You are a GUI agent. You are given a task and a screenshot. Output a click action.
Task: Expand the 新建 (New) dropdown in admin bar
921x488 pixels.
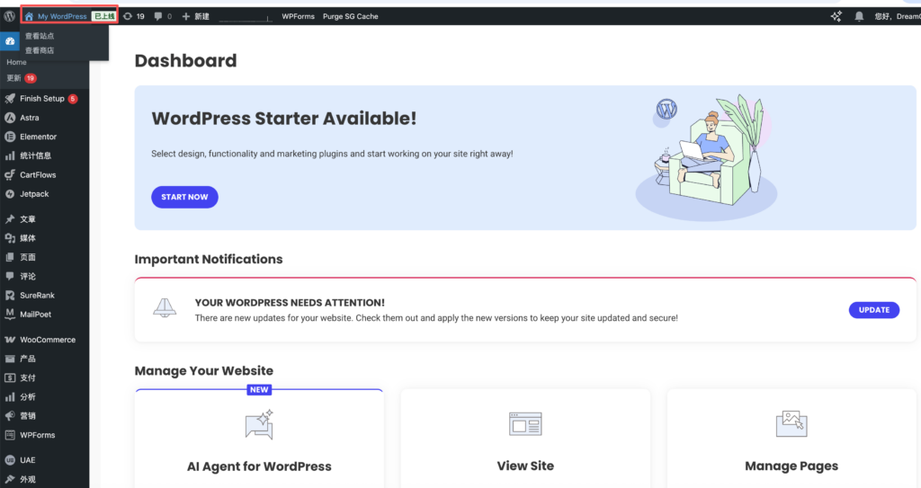tap(196, 16)
